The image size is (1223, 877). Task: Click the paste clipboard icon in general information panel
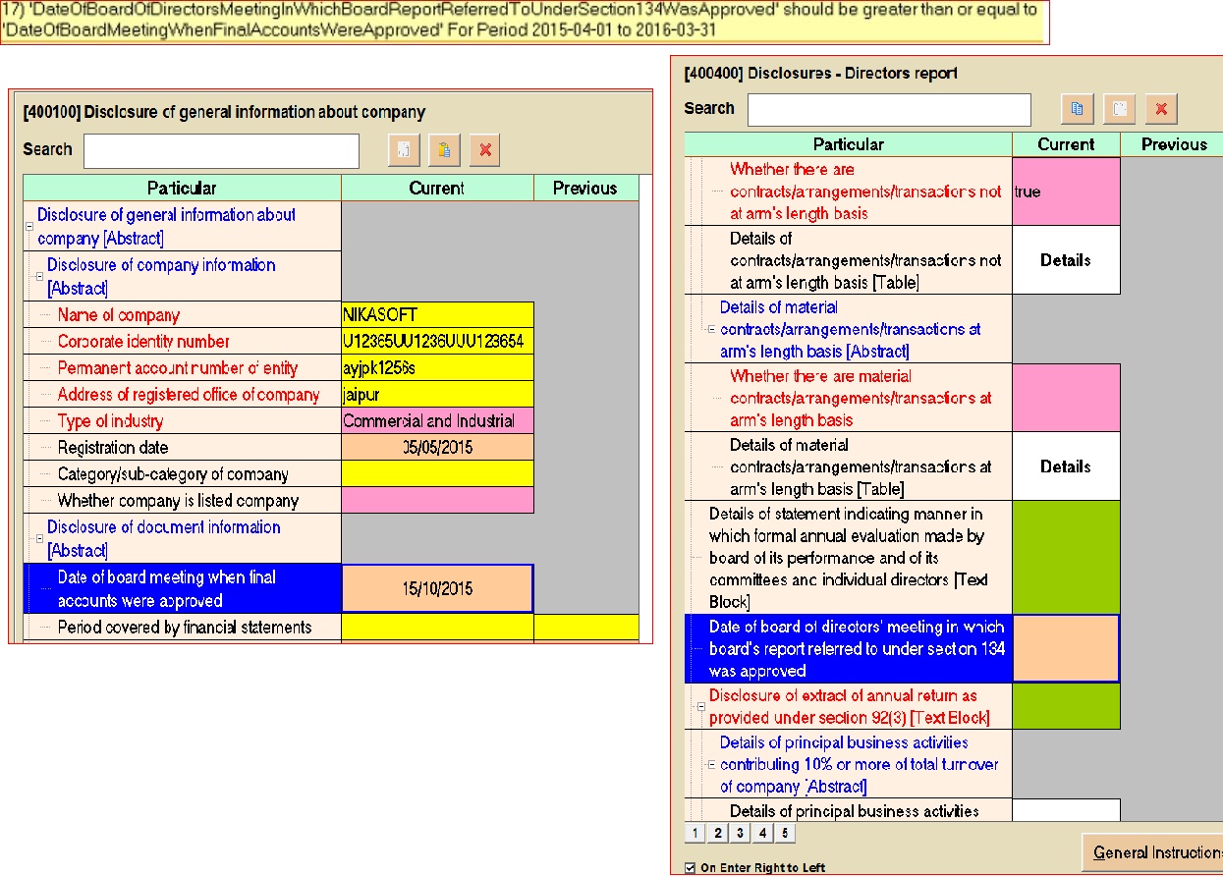pos(445,150)
